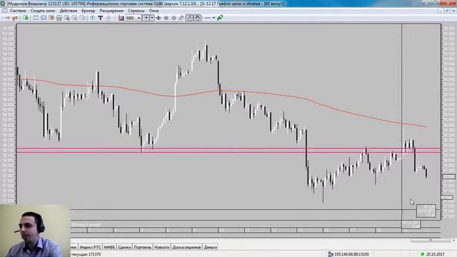Click the текущая: 171370 status text
The width and height of the screenshot is (457, 257).
(86, 254)
